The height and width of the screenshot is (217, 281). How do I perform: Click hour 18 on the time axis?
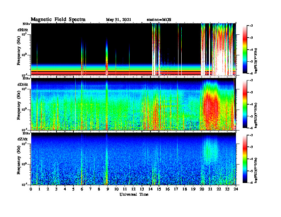pyautogui.click(x=184, y=189)
